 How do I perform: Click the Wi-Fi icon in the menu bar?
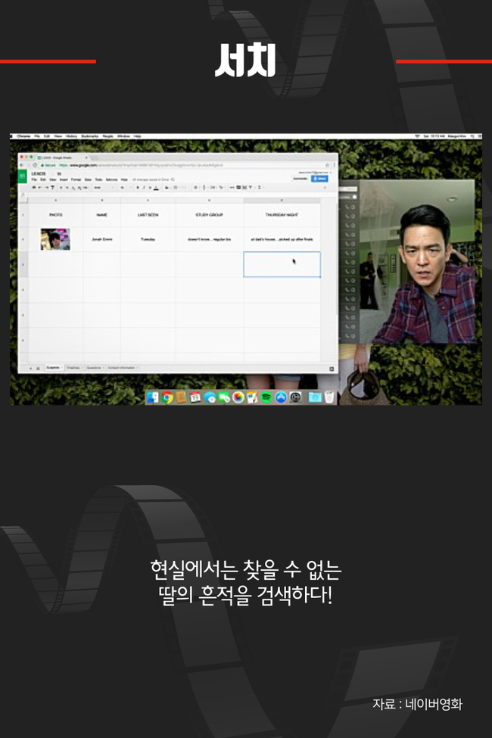click(416, 136)
